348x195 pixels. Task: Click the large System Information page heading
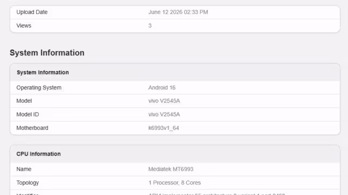(47, 53)
